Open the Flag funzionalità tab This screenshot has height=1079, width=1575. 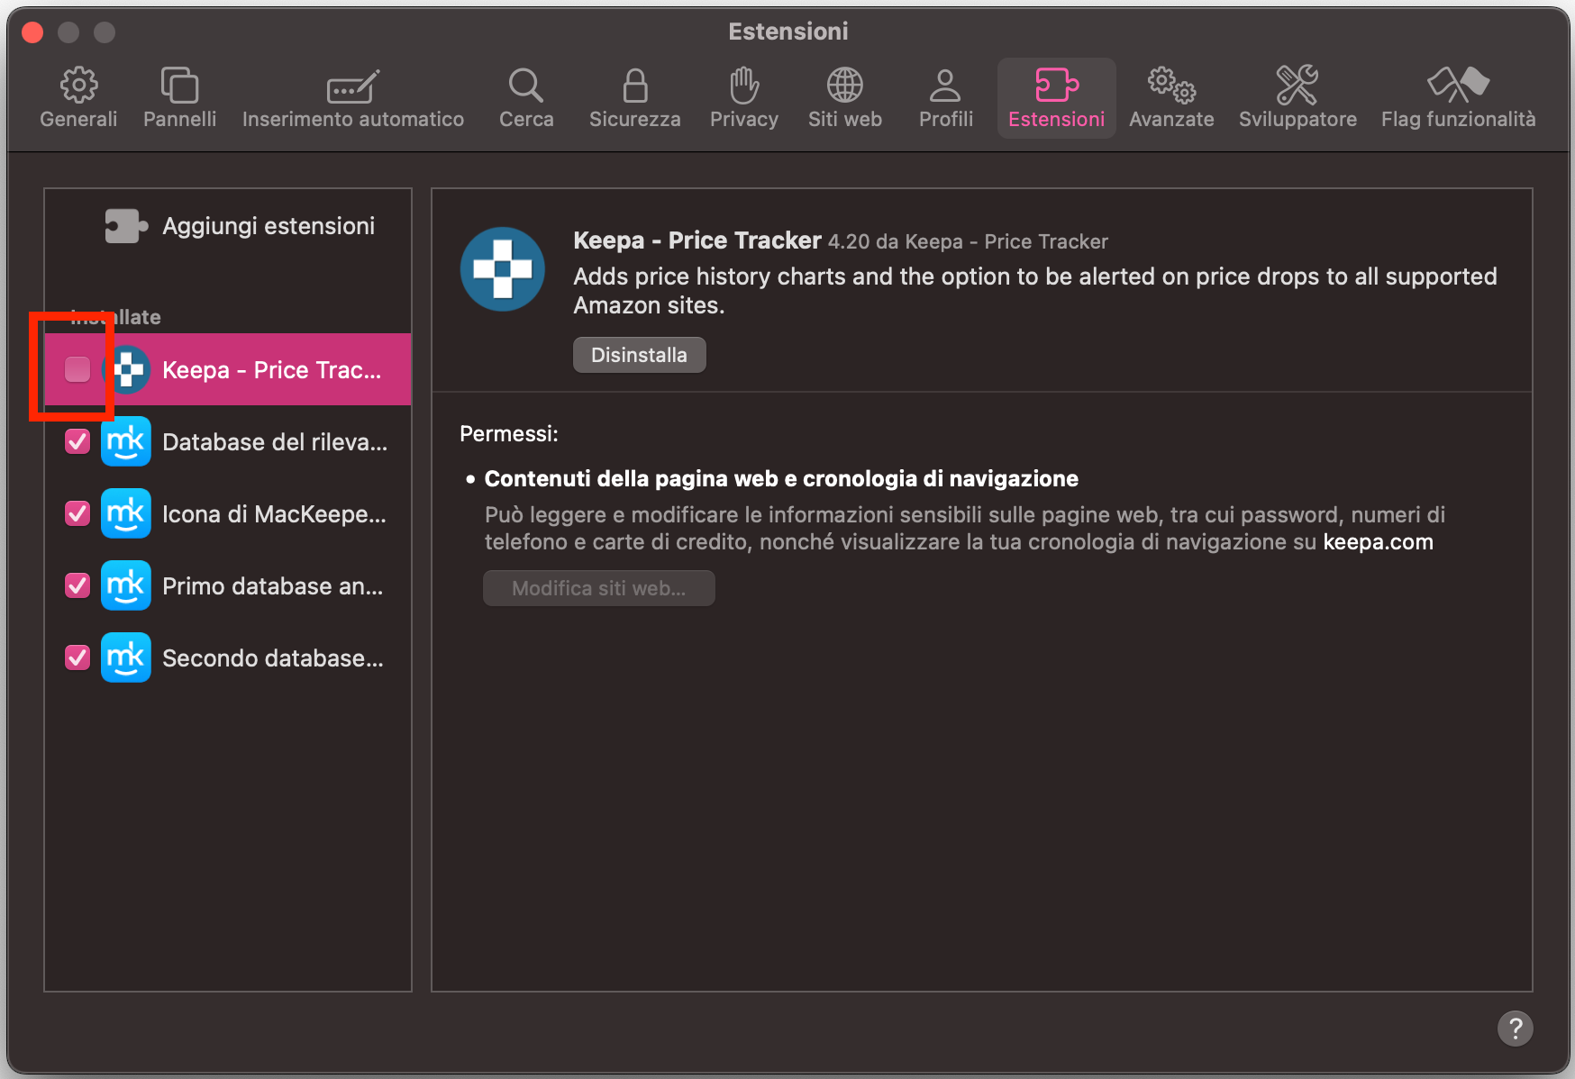(1459, 97)
